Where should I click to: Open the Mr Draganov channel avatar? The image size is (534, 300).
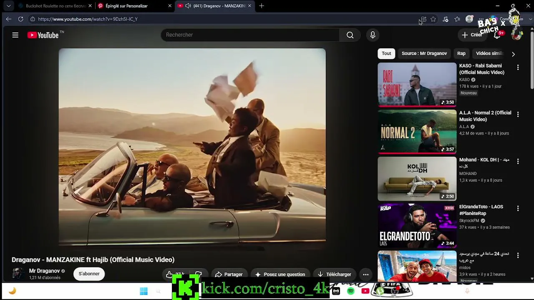(18, 274)
